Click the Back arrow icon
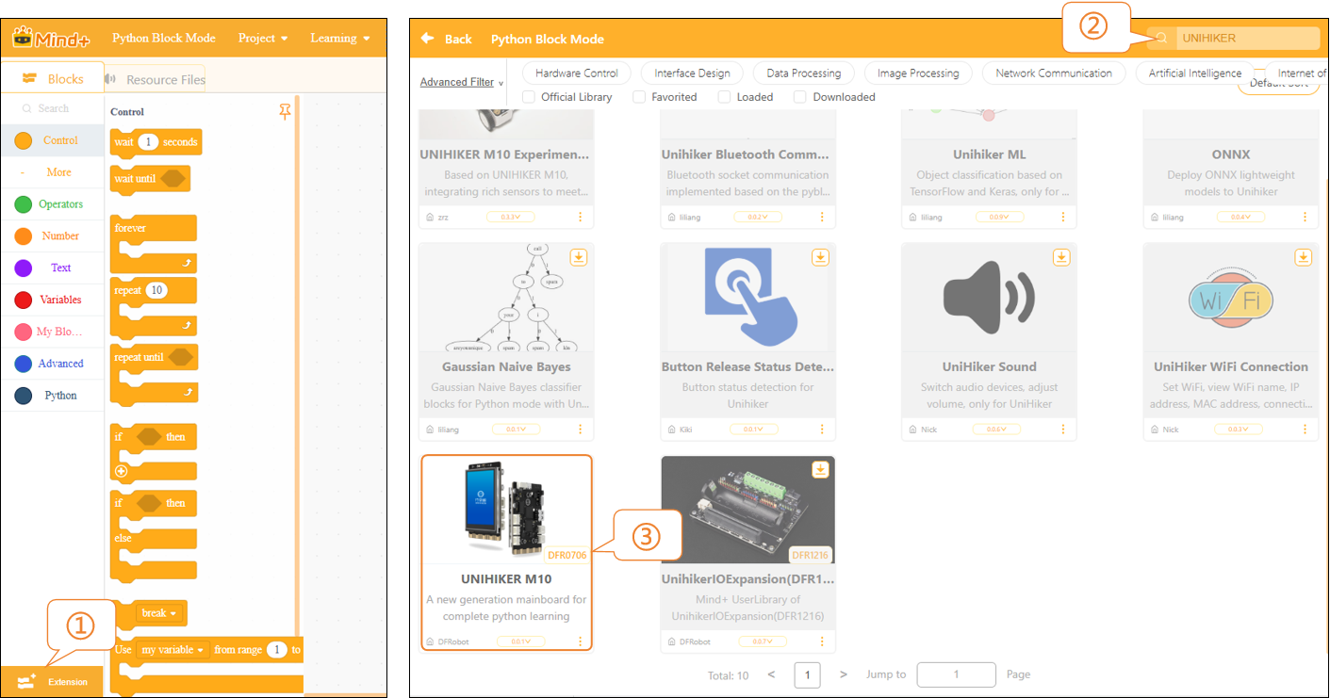Viewport: 1330px width, 698px height. pos(427,39)
